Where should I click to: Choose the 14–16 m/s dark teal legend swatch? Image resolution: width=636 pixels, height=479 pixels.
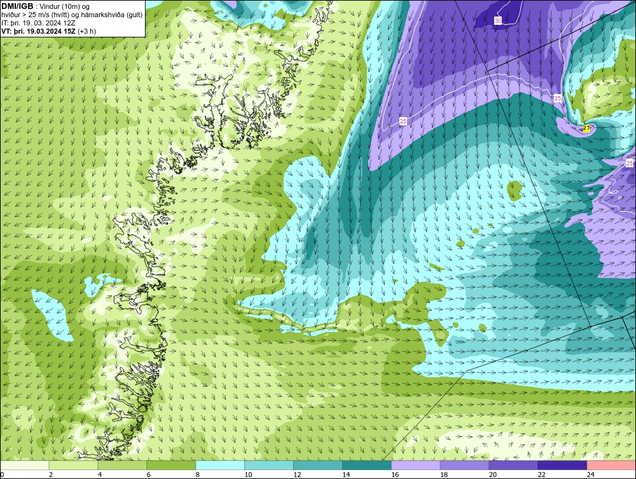367,465
